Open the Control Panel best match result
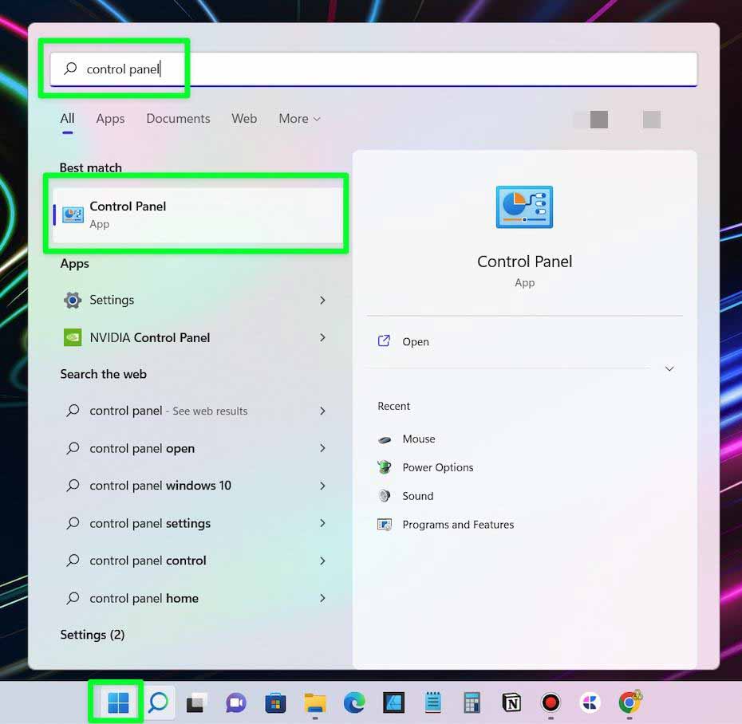Image resolution: width=742 pixels, height=724 pixels. pyautogui.click(x=198, y=215)
